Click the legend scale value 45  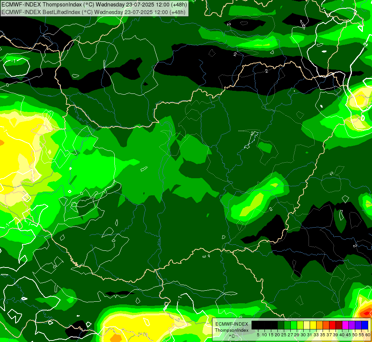[348, 335]
